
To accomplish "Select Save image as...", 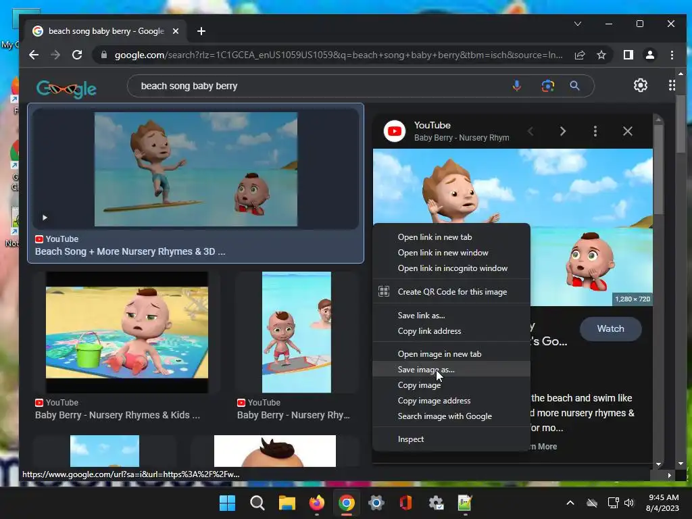I will tap(451, 370).
